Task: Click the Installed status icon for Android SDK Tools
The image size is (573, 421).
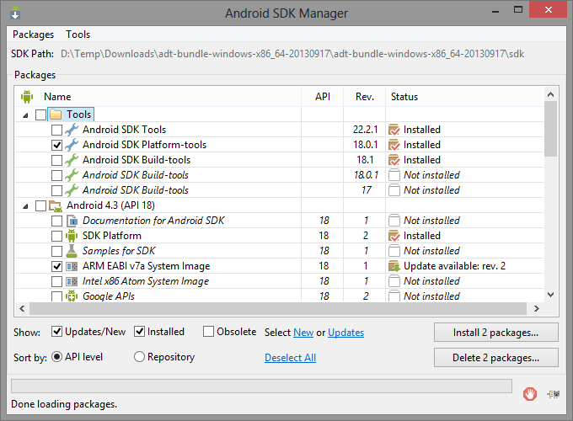Action: click(x=394, y=130)
